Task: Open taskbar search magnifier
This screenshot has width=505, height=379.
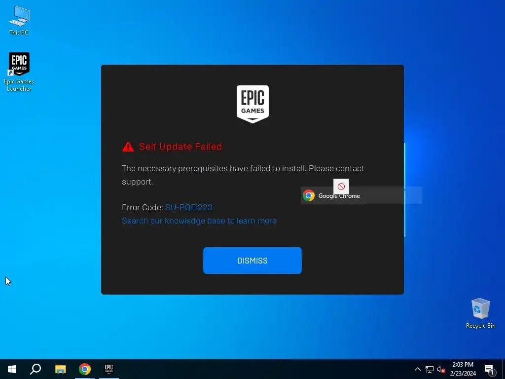Action: click(36, 369)
